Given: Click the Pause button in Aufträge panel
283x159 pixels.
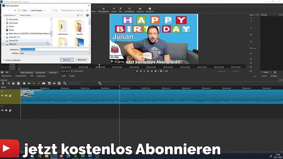Looking at the screenshot, I should coord(266,72).
